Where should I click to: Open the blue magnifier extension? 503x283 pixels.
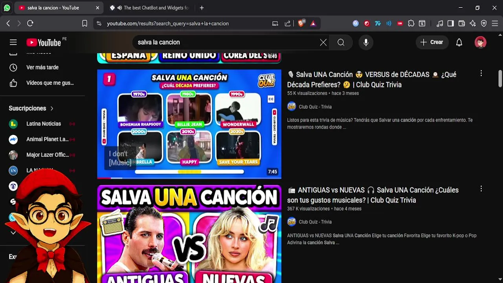pos(356,24)
